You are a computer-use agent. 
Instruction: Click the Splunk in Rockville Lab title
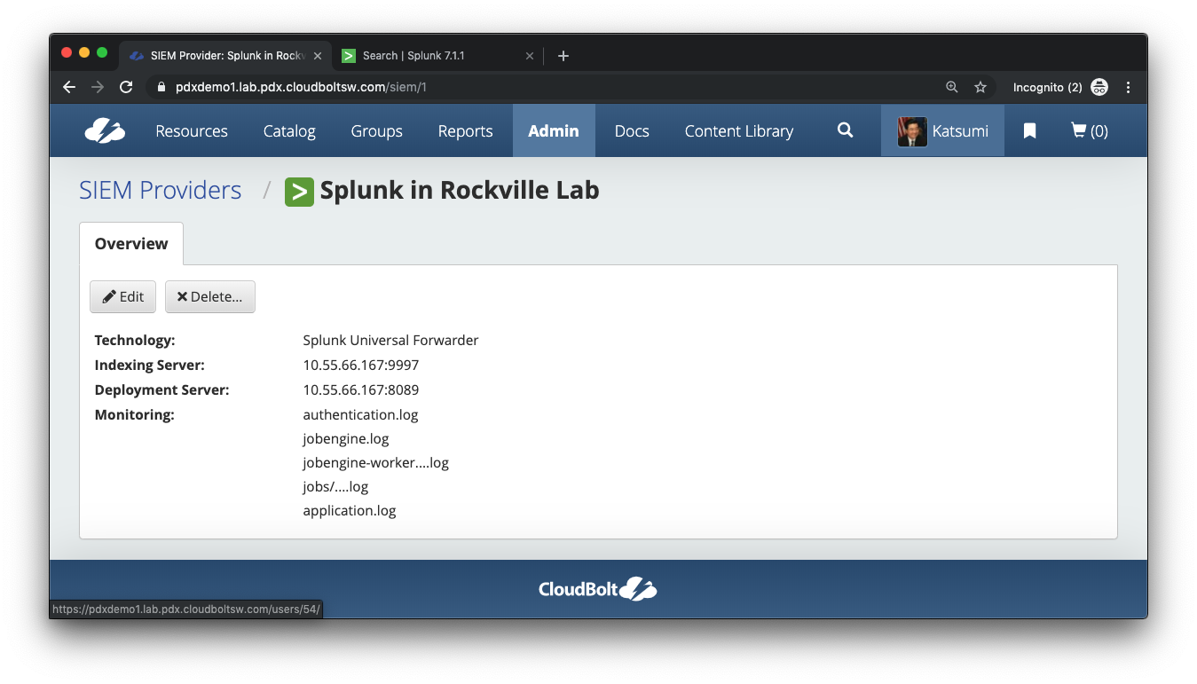(x=460, y=190)
